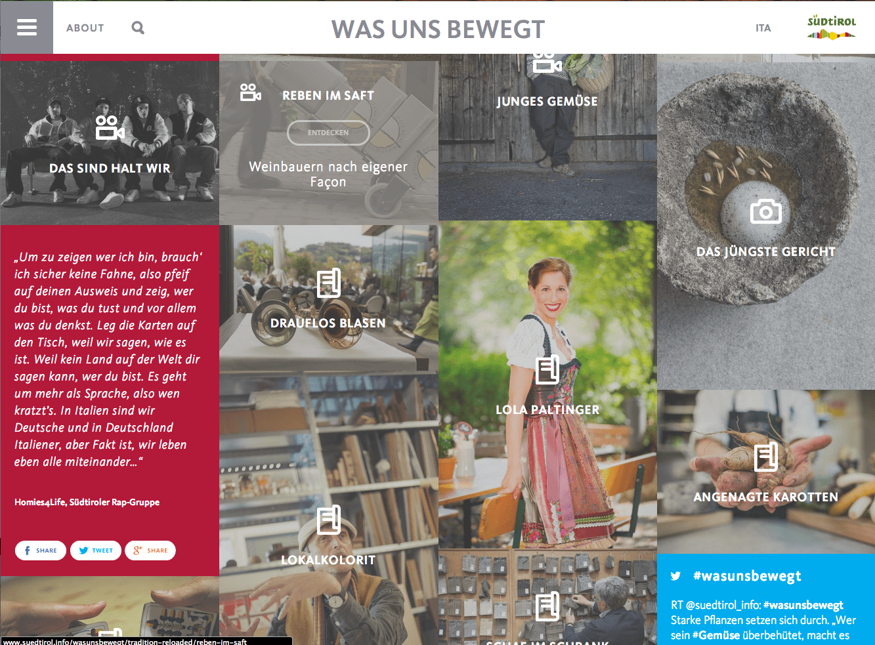Click the Twitter bird icon beside #wasunsbewegt

(x=676, y=576)
